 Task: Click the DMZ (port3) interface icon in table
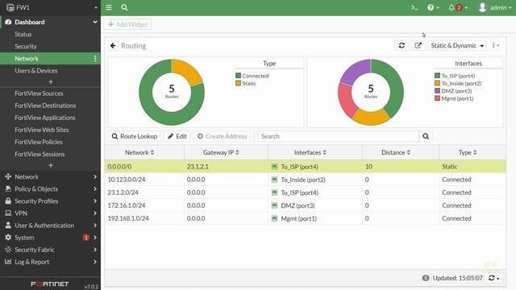[x=274, y=205]
